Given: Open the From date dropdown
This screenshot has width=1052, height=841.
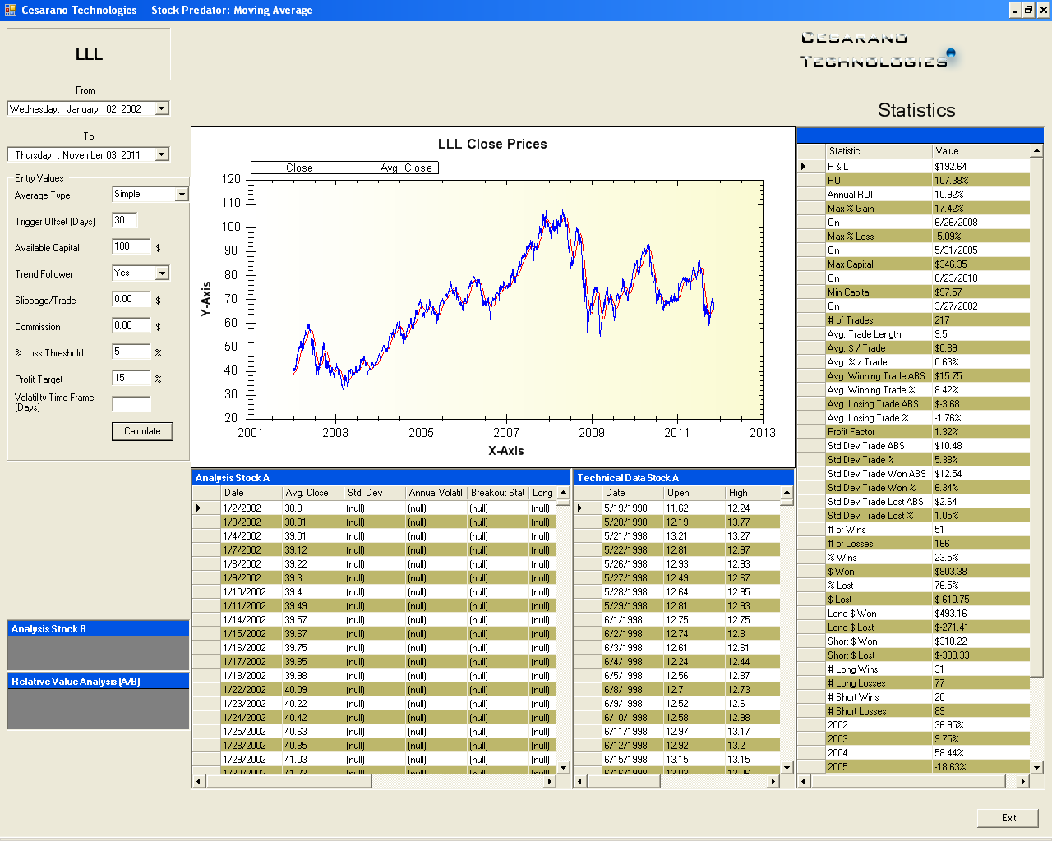Looking at the screenshot, I should (162, 108).
